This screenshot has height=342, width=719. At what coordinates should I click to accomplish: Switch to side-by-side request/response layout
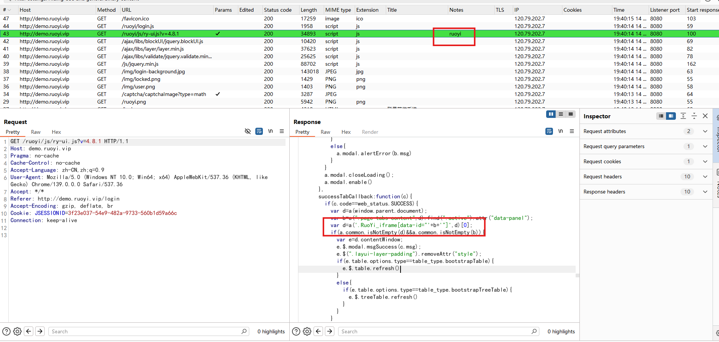tap(551, 114)
